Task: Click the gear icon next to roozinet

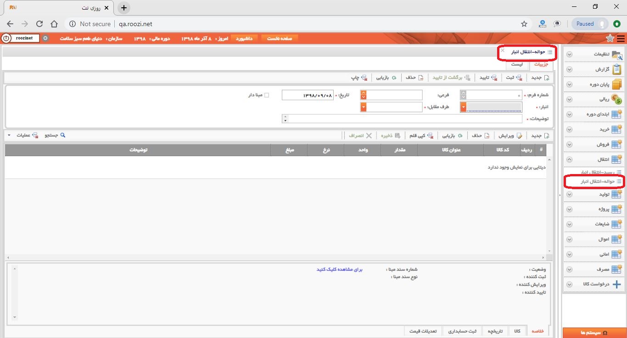Action: [45, 38]
